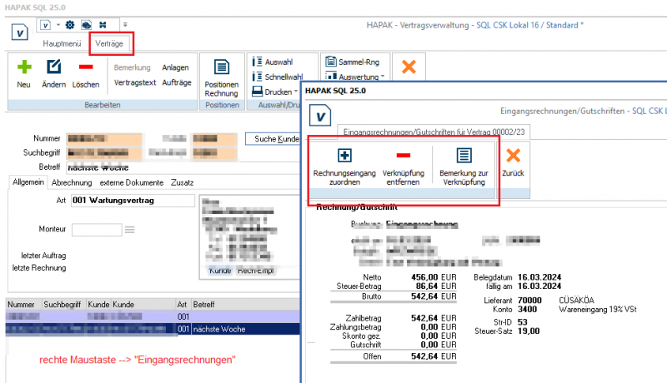Click Rechnungseingang zuordnen plus icon

point(344,156)
